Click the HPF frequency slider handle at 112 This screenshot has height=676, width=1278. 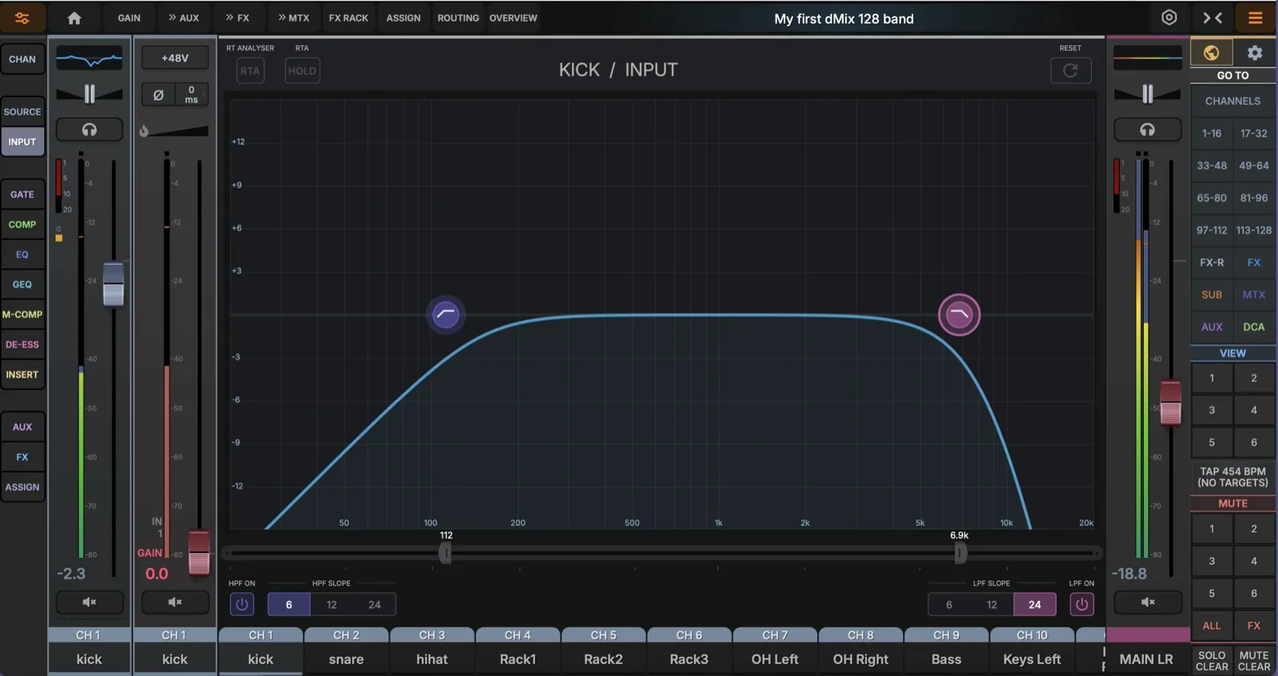pos(445,552)
